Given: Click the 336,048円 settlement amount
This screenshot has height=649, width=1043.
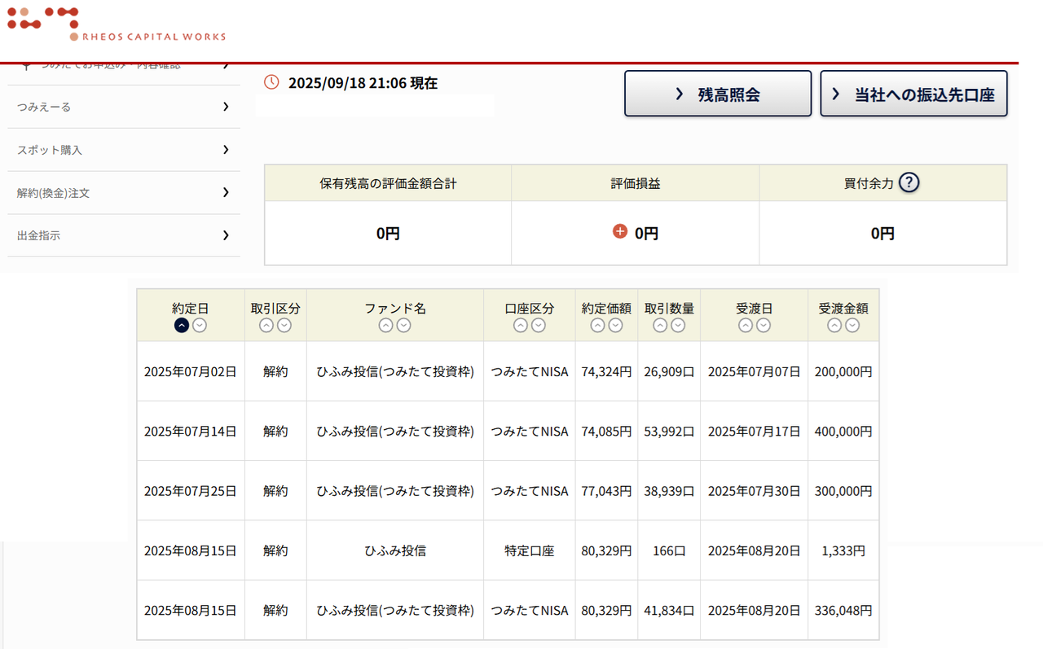Looking at the screenshot, I should click(843, 610).
